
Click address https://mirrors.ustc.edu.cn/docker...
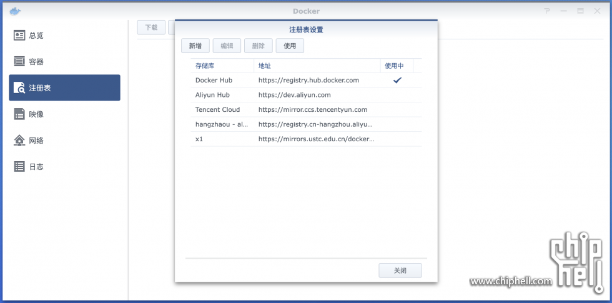click(x=317, y=139)
